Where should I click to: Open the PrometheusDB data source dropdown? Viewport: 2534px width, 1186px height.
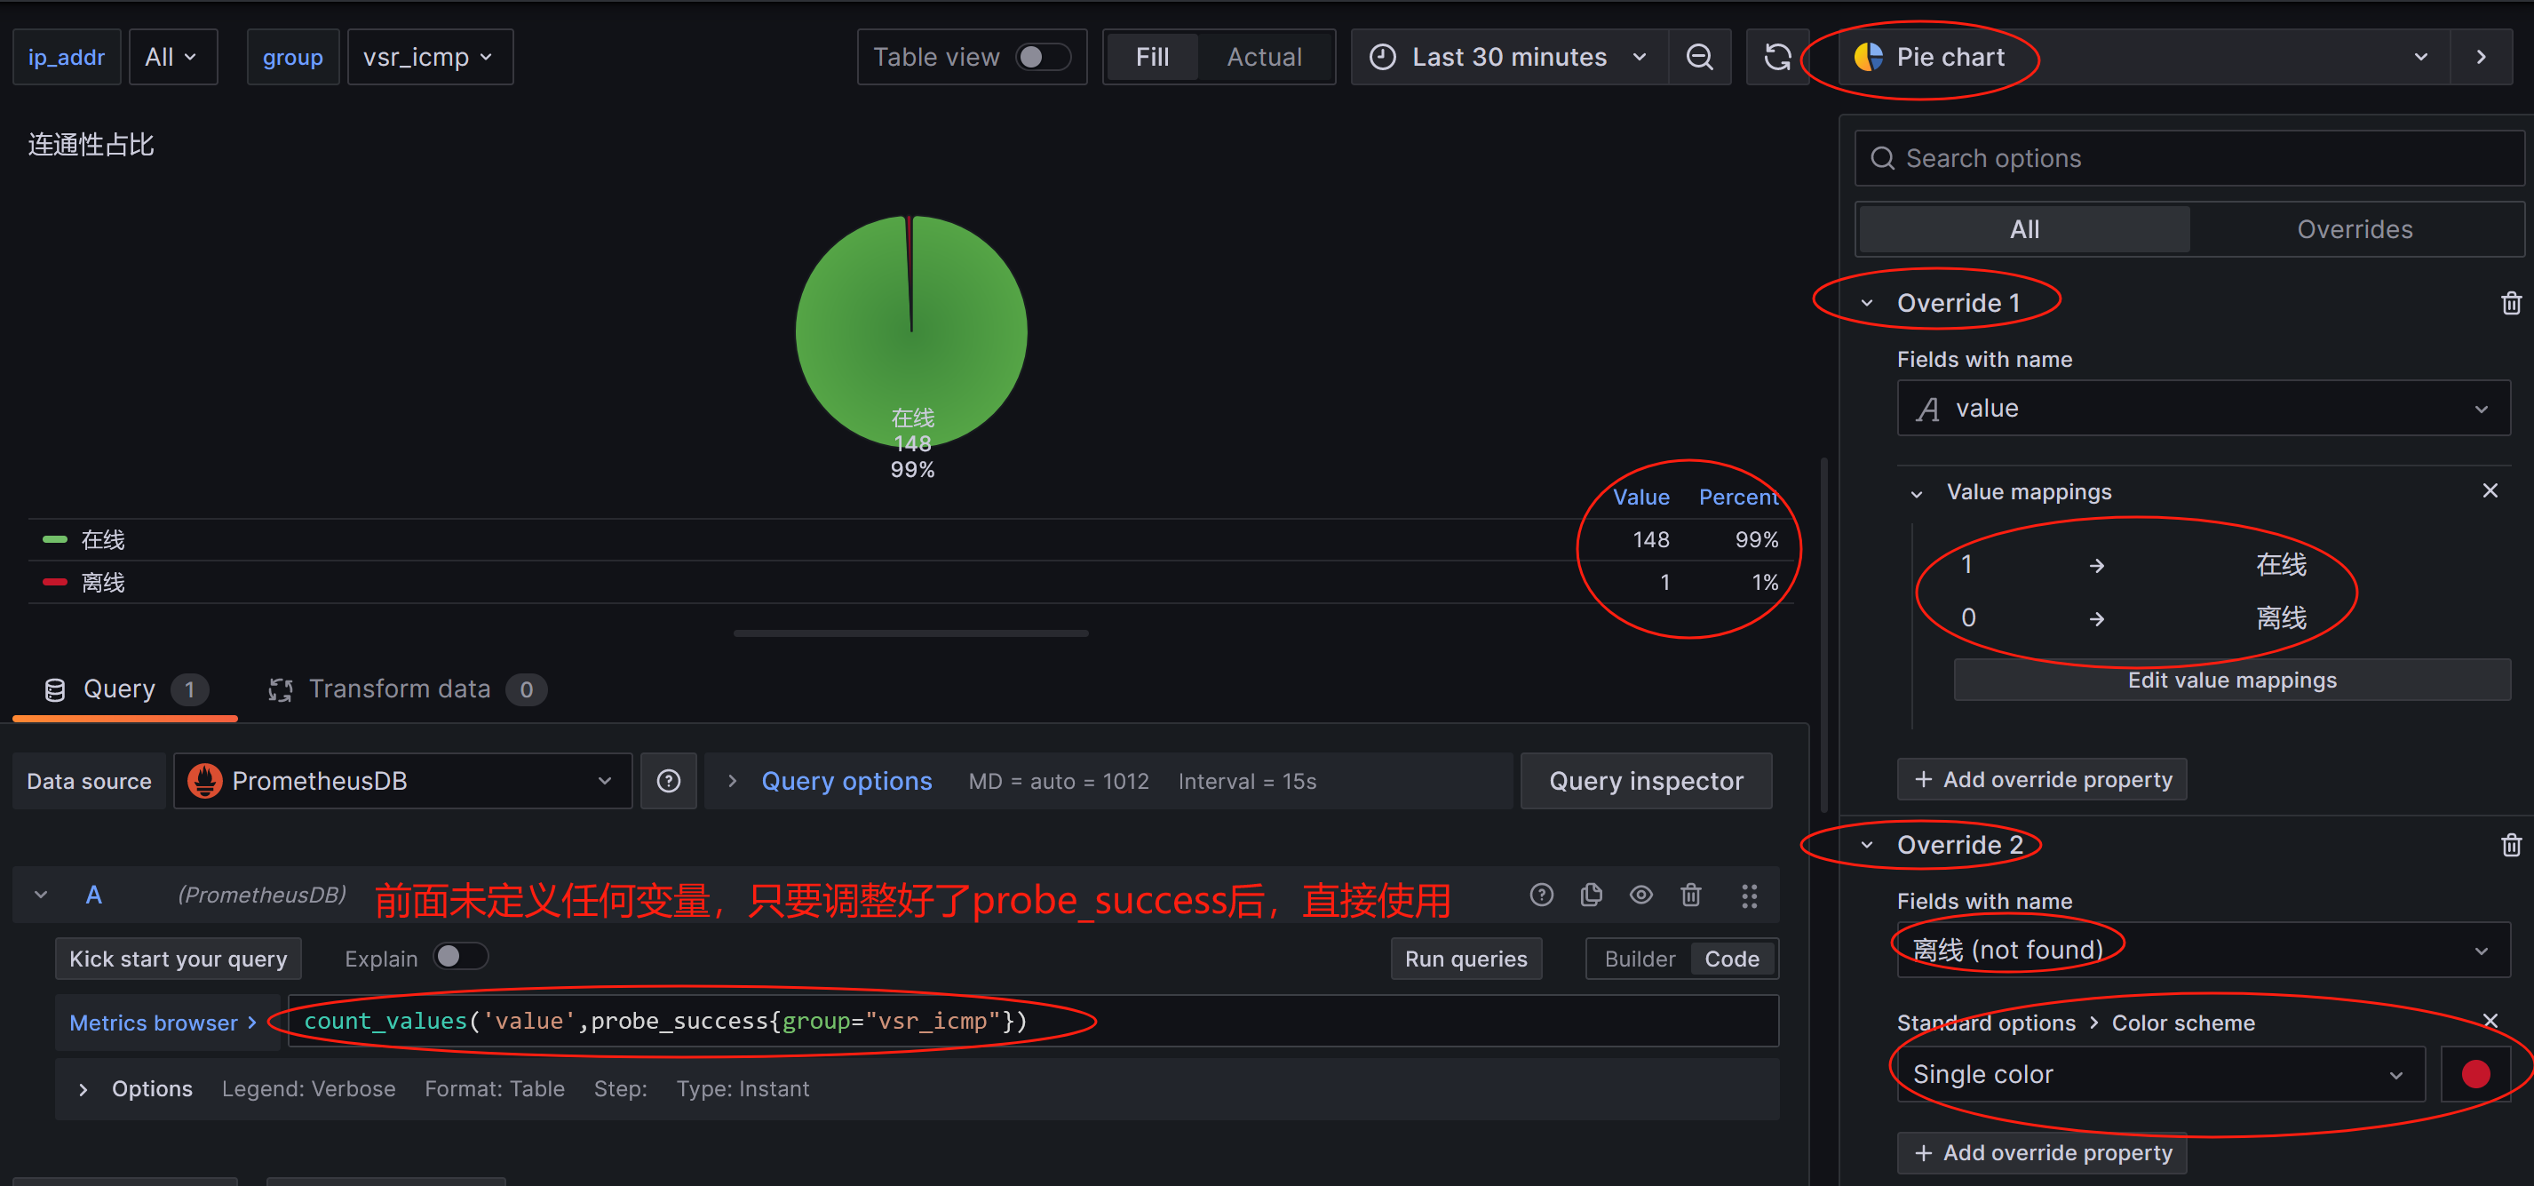click(402, 781)
